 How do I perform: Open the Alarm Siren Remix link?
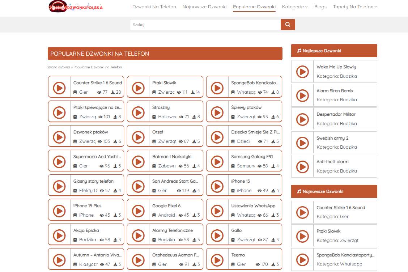pos(335,91)
